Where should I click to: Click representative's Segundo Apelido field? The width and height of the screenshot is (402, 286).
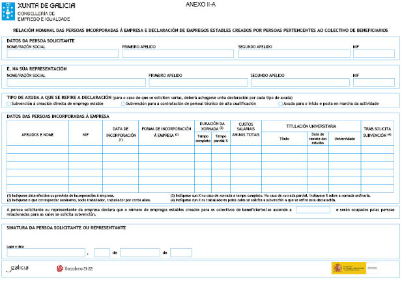(299, 83)
